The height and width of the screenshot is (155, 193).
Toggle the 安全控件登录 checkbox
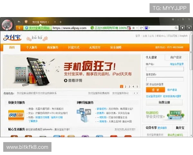tap(147, 84)
